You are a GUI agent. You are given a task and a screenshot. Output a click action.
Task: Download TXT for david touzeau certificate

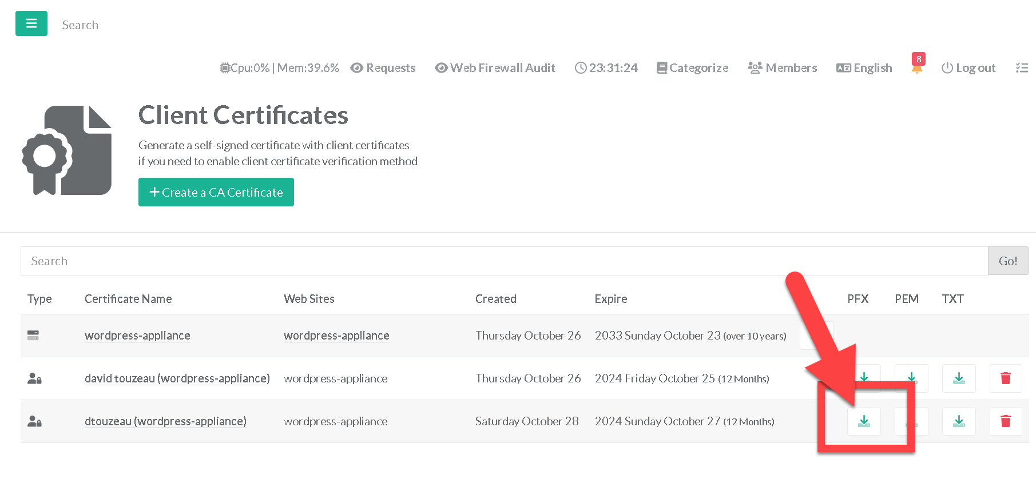(x=959, y=378)
